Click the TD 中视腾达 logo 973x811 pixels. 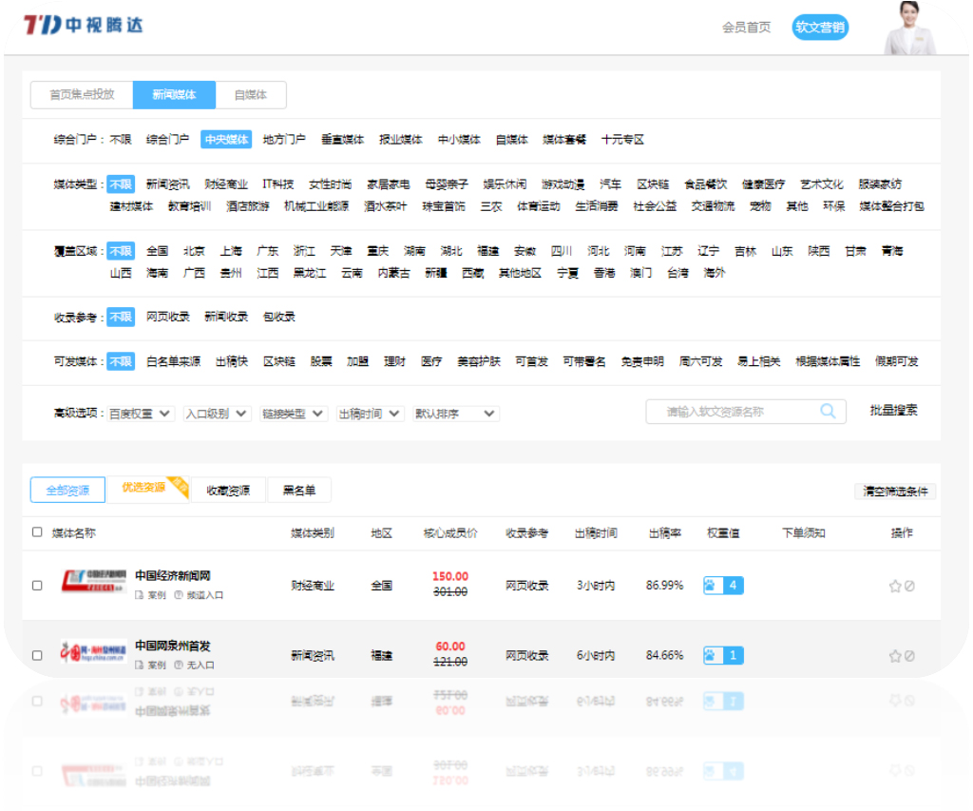[x=84, y=25]
